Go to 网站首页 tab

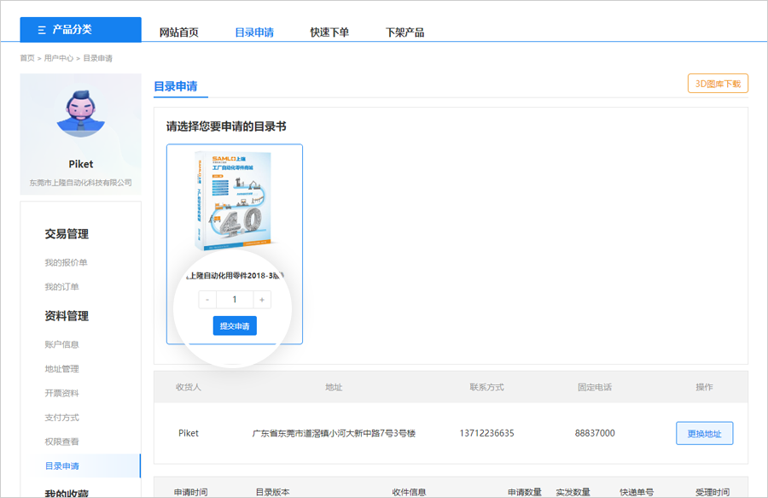[x=178, y=32]
